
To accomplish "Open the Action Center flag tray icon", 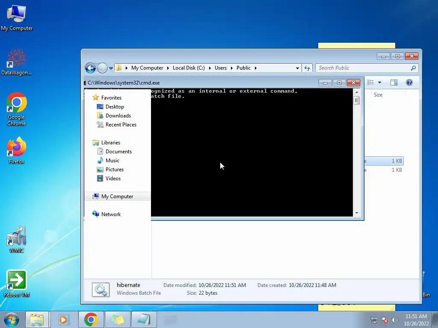I will click(385, 320).
